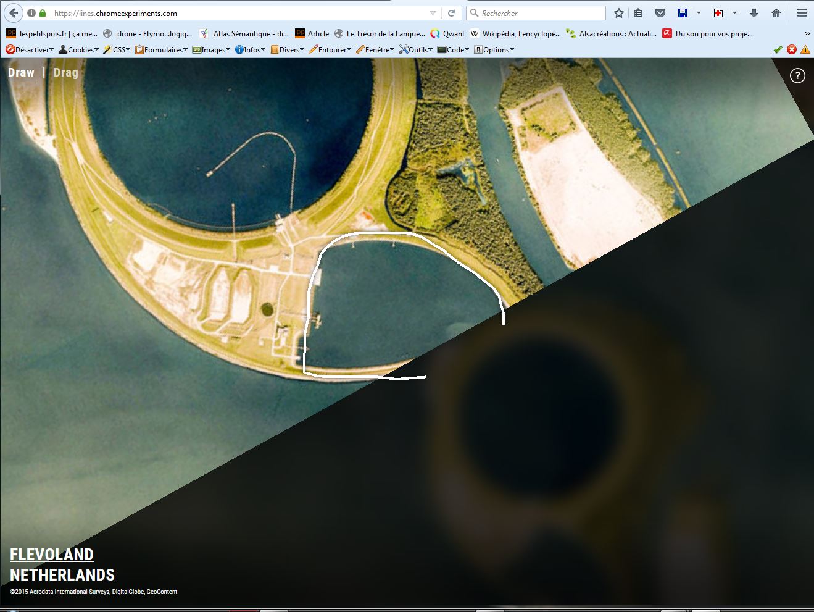This screenshot has width=814, height=612.
Task: Open the help question mark icon
Action: pos(797,76)
